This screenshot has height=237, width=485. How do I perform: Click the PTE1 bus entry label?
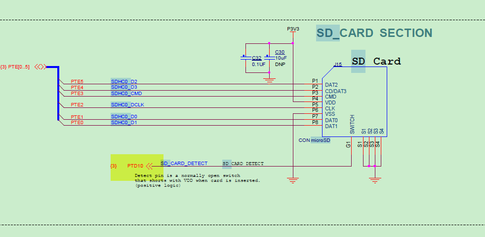[x=77, y=117]
